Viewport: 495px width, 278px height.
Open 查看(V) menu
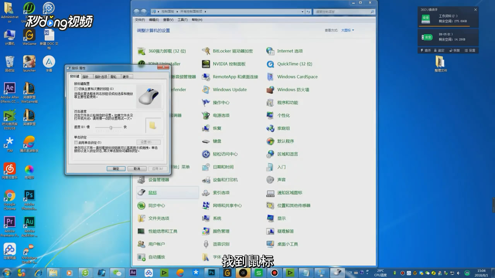168,20
